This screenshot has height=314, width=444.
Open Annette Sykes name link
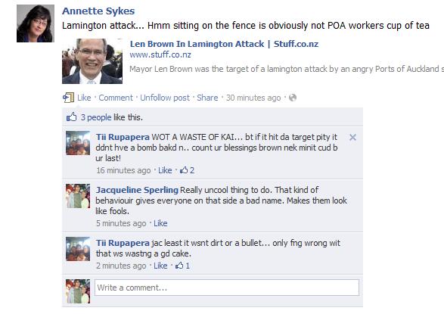pos(98,11)
